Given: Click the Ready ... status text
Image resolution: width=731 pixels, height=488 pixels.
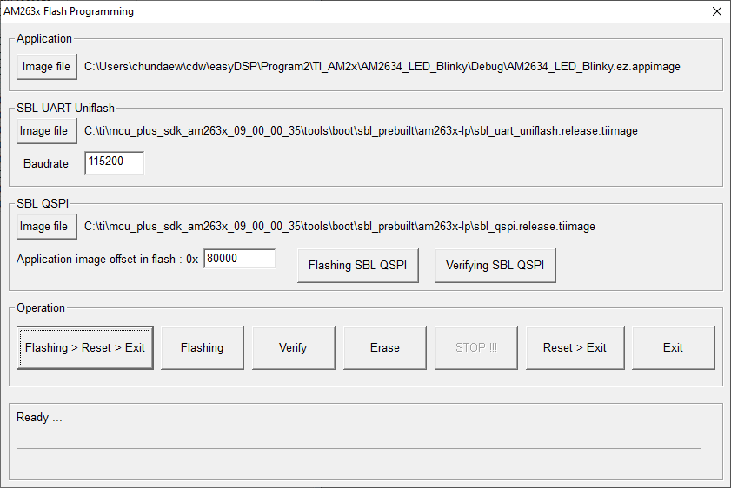Looking at the screenshot, I should point(39,417).
